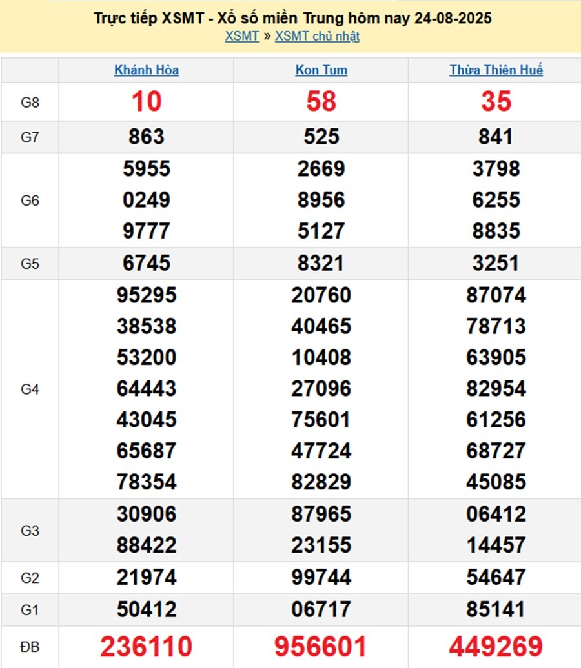Select Thừa Thiên Huế special prize 449269

(x=496, y=646)
